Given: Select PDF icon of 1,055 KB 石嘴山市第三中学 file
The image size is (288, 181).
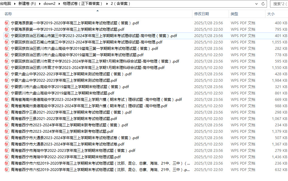Looking at the screenshot, I should click(7, 42).
